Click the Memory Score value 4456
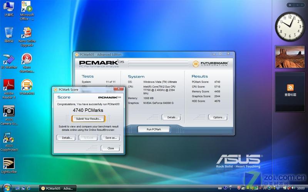This screenshot has height=192, width=308. click(217, 91)
